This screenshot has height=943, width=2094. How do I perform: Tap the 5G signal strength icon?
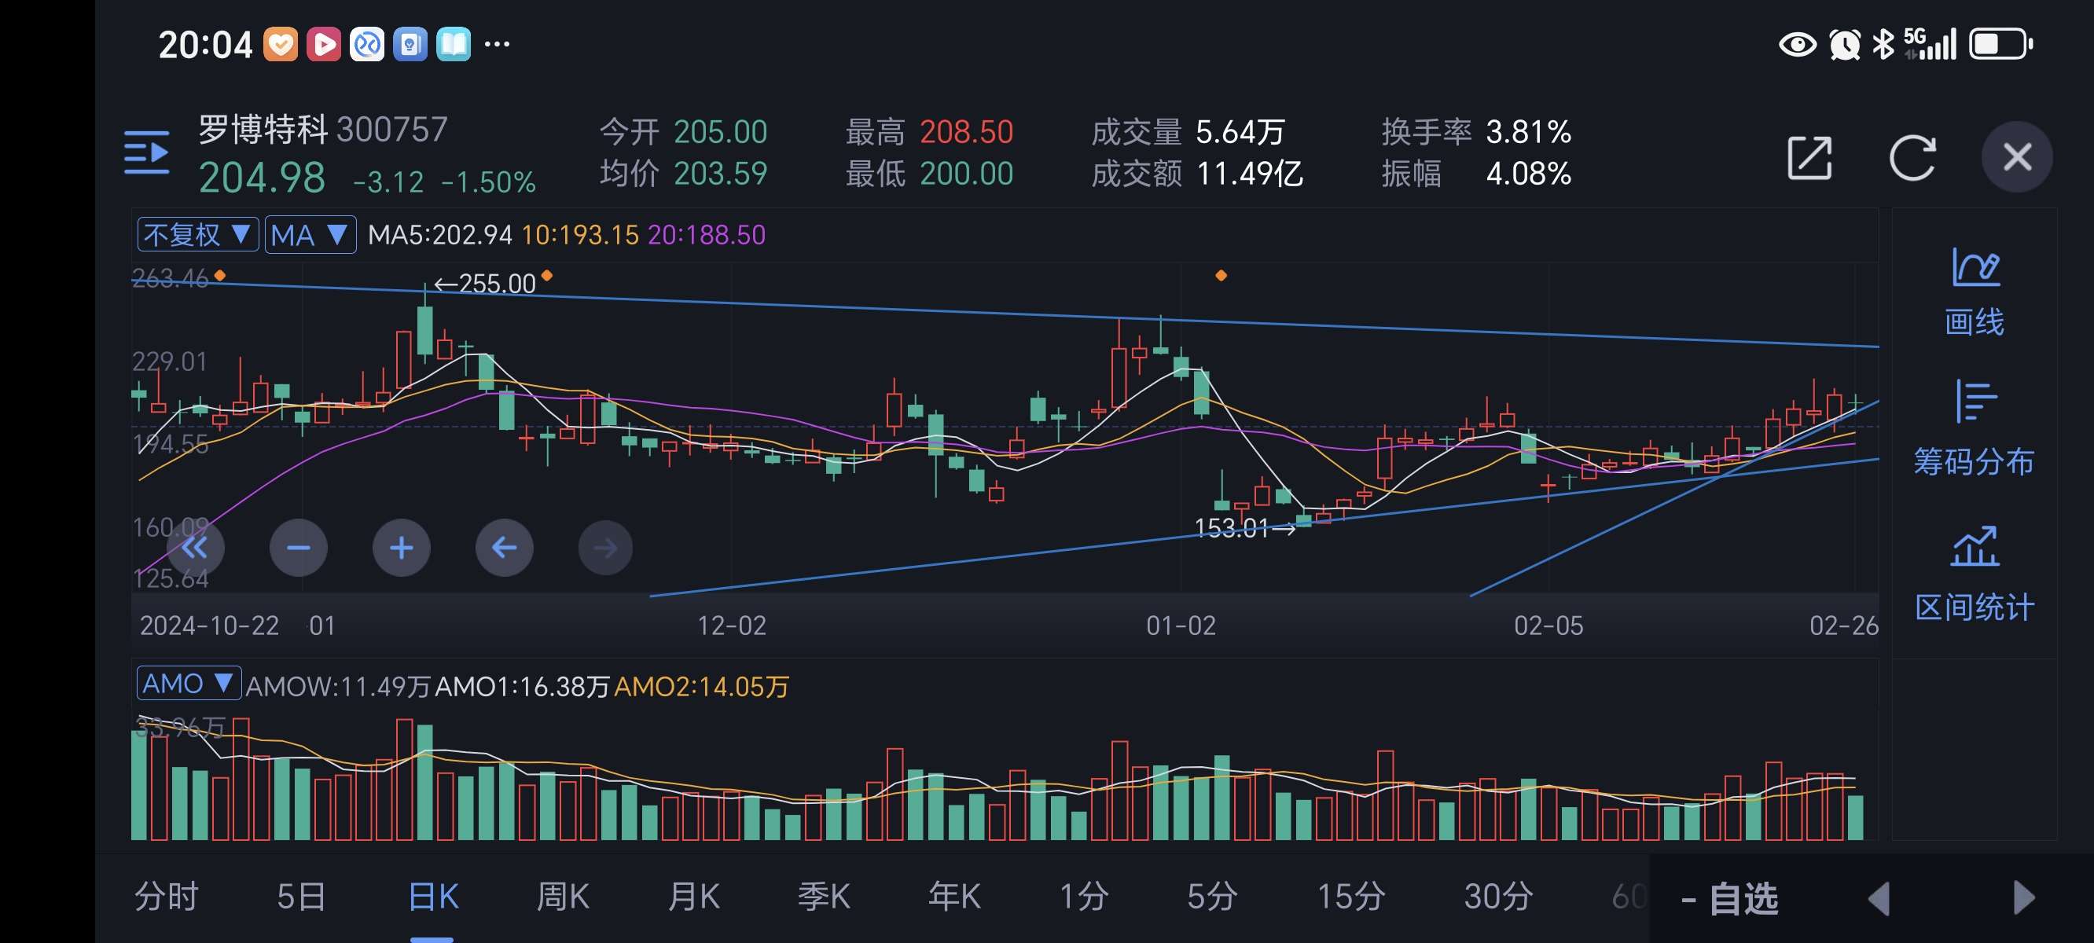click(x=1930, y=44)
